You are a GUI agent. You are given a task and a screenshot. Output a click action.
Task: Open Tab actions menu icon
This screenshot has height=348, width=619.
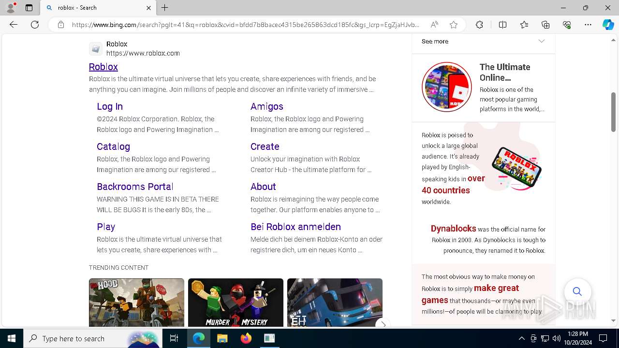(x=29, y=8)
